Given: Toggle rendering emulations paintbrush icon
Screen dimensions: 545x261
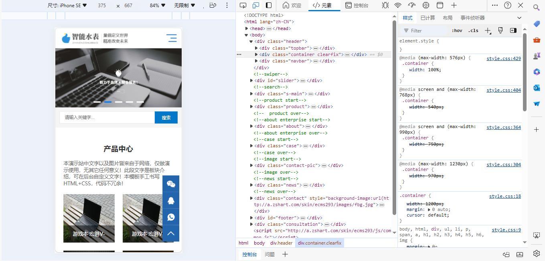Looking at the screenshot, I should [x=500, y=30].
